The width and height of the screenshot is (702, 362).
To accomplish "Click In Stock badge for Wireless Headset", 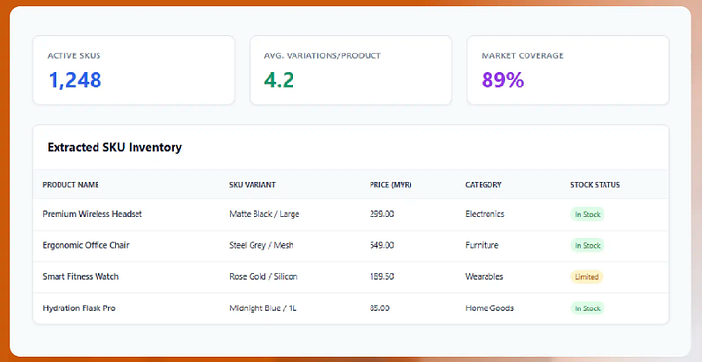I will (x=587, y=214).
